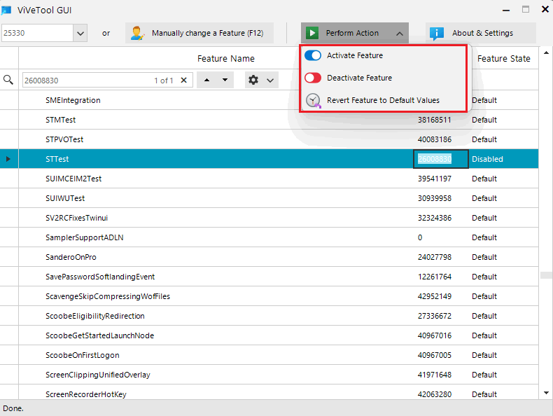Click feature ID 40967016
Image resolution: width=553 pixels, height=416 pixels.
click(x=435, y=335)
